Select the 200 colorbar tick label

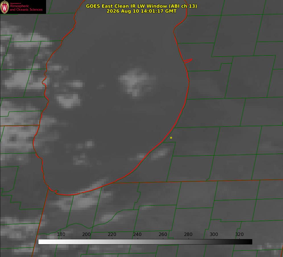86,234
